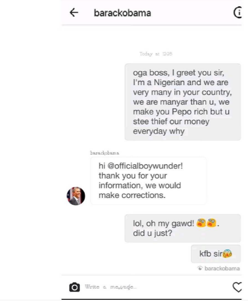Click the @officialboywunder mention link
This screenshot has height=302, width=248.
click(144, 166)
